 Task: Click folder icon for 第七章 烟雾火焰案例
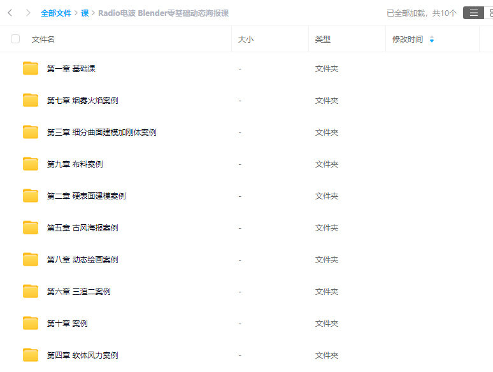tap(31, 100)
